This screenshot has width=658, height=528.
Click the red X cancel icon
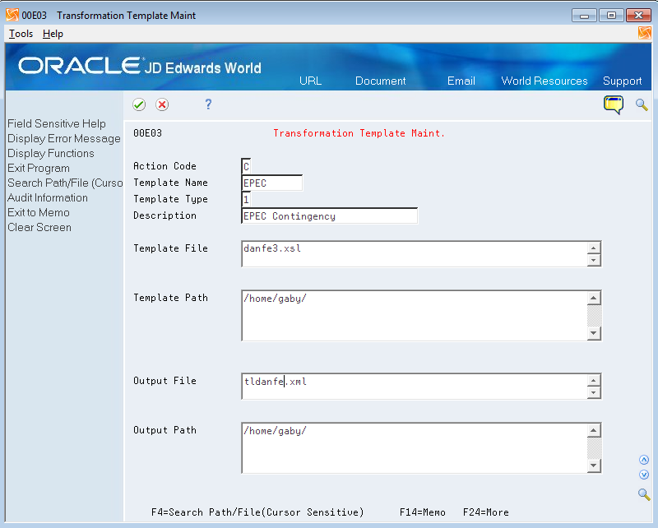click(x=162, y=104)
